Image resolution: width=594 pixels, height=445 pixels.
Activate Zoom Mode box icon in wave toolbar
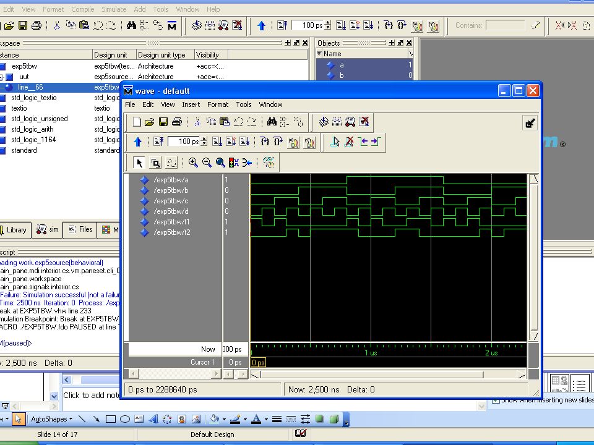coord(155,163)
